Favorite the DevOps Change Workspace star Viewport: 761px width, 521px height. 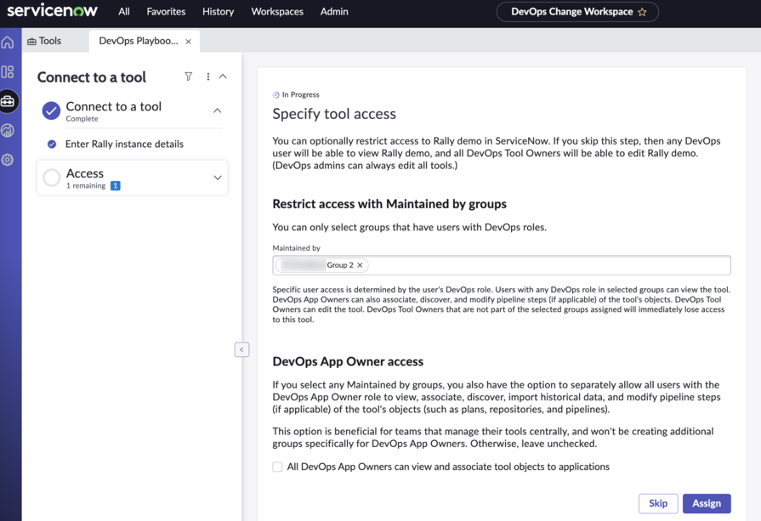(643, 12)
